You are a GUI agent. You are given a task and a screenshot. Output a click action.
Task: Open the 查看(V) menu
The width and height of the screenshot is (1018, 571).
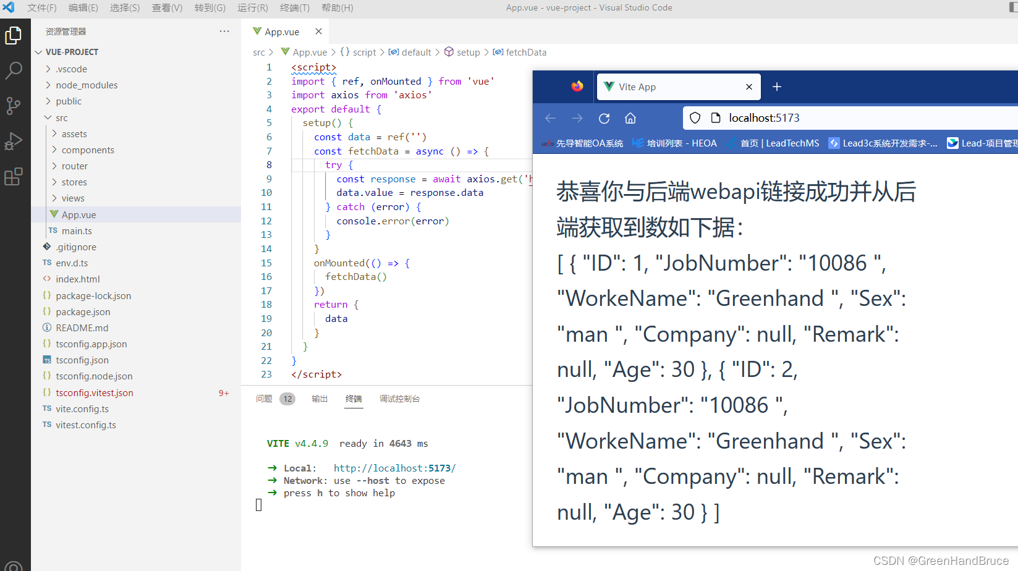pos(167,8)
